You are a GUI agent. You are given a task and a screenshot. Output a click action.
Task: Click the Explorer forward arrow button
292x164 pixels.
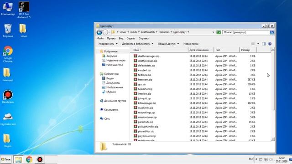pos(105,32)
